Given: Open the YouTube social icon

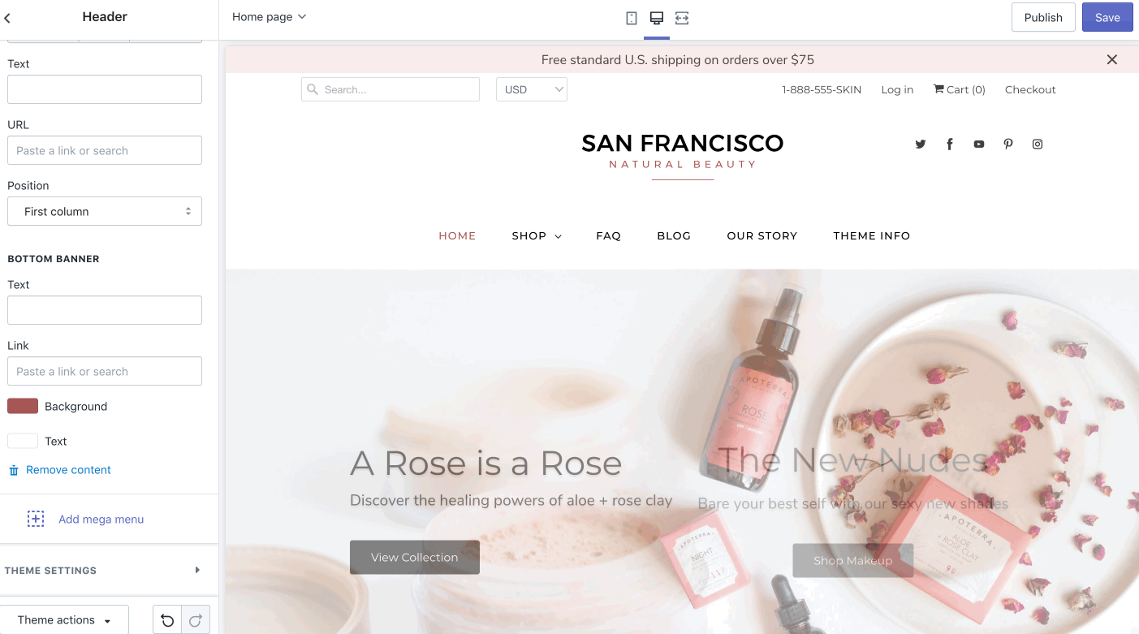Looking at the screenshot, I should pyautogui.click(x=979, y=144).
